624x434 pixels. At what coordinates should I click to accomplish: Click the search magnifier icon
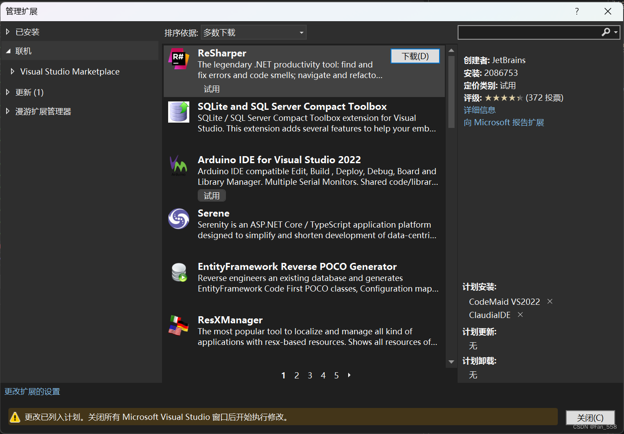click(606, 32)
